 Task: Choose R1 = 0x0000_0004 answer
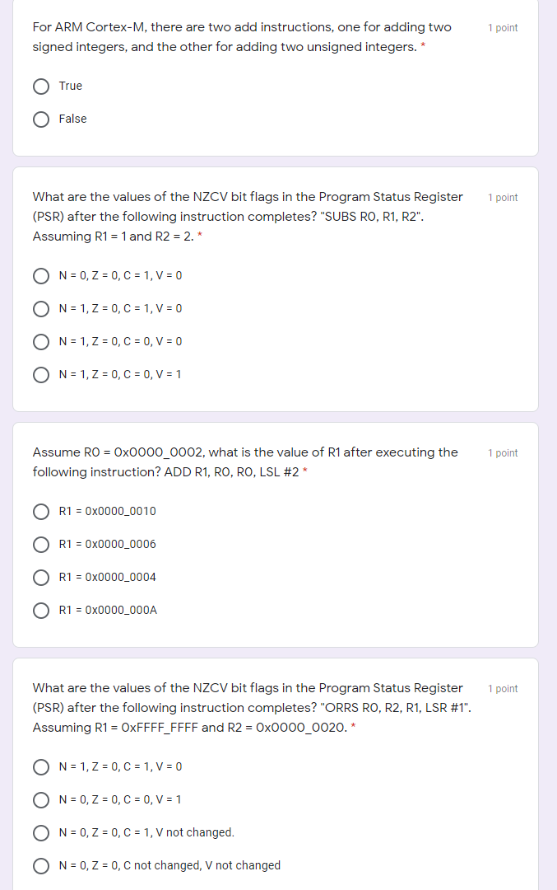[x=41, y=577]
